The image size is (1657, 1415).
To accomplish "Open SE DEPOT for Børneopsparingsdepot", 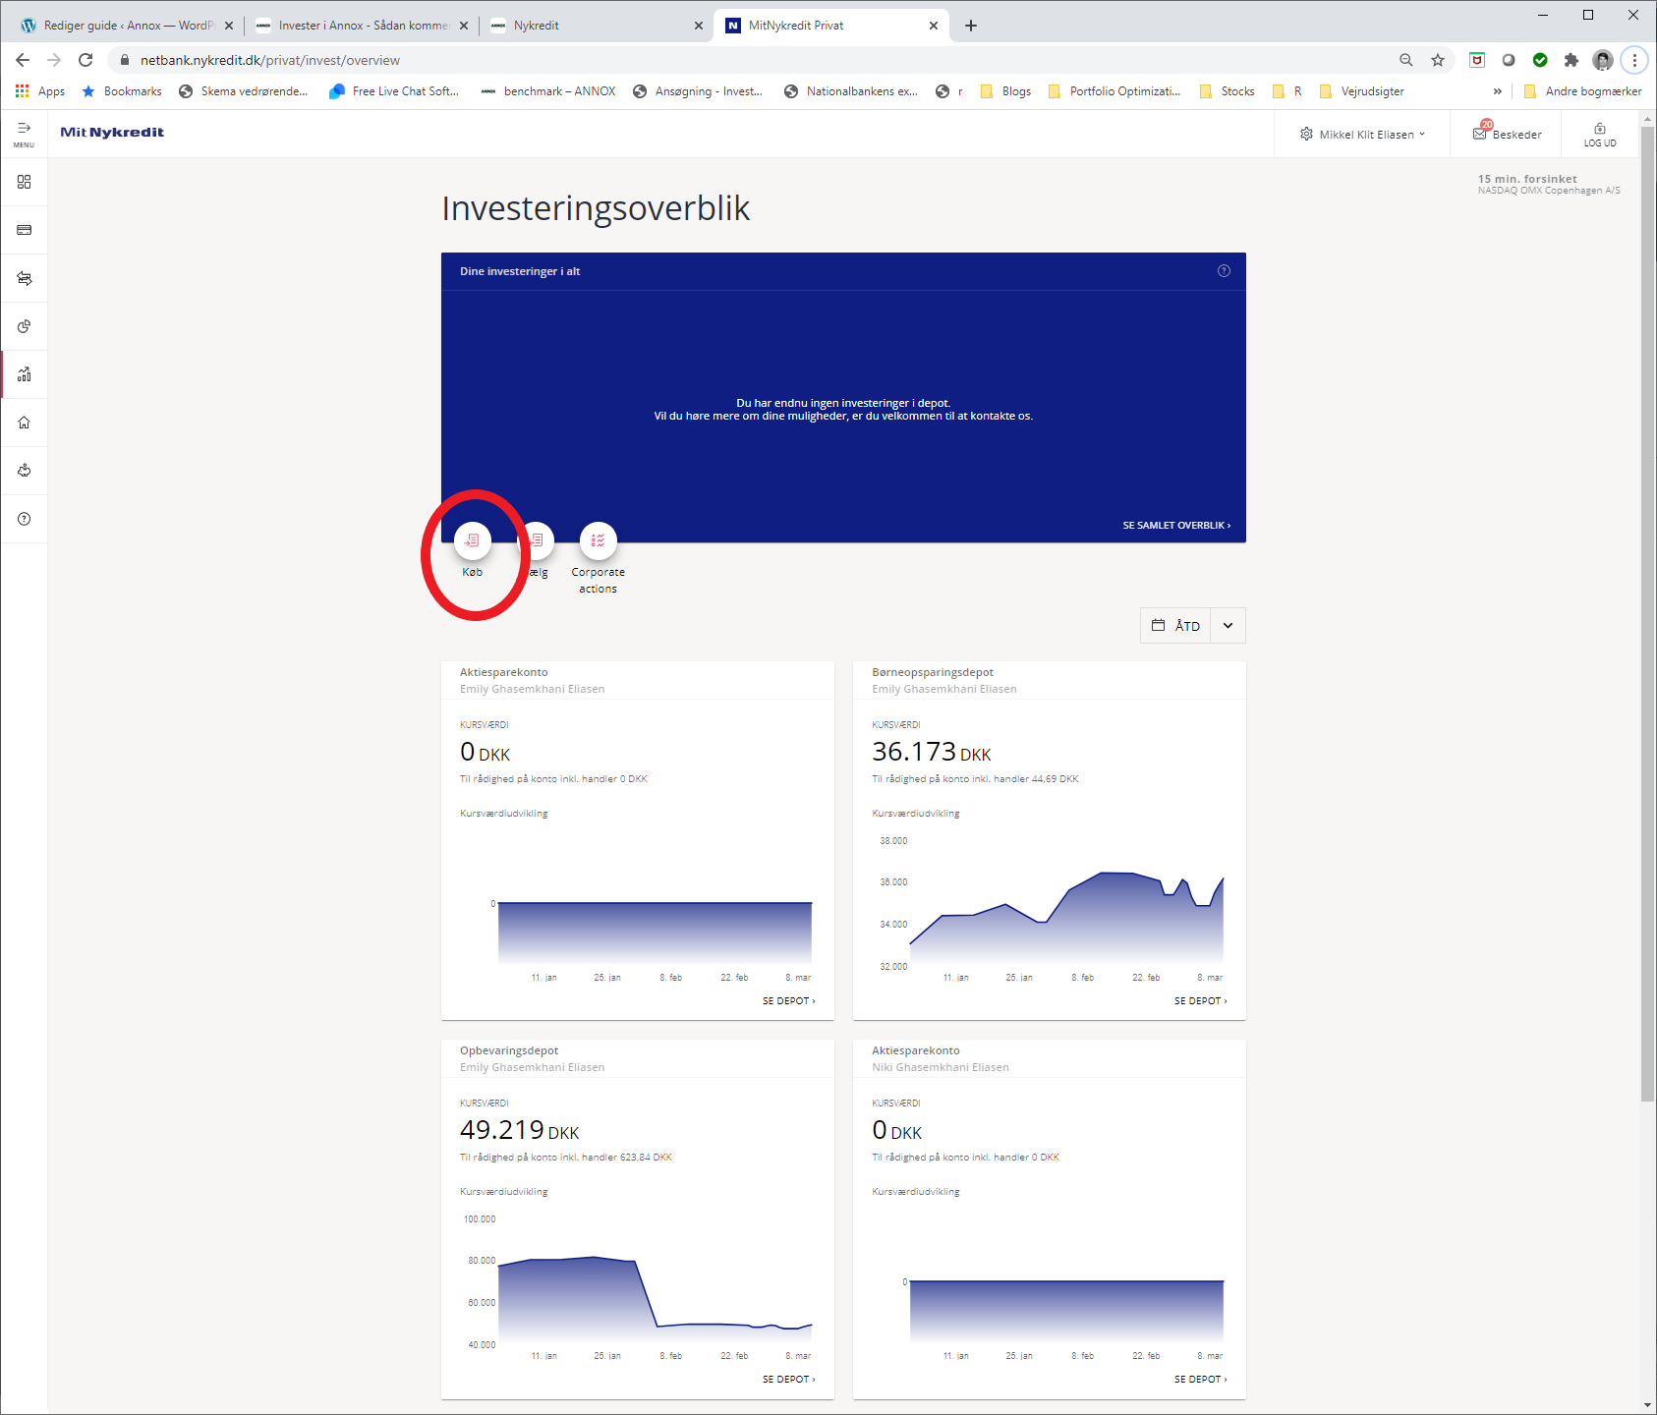I will coord(1200,1001).
